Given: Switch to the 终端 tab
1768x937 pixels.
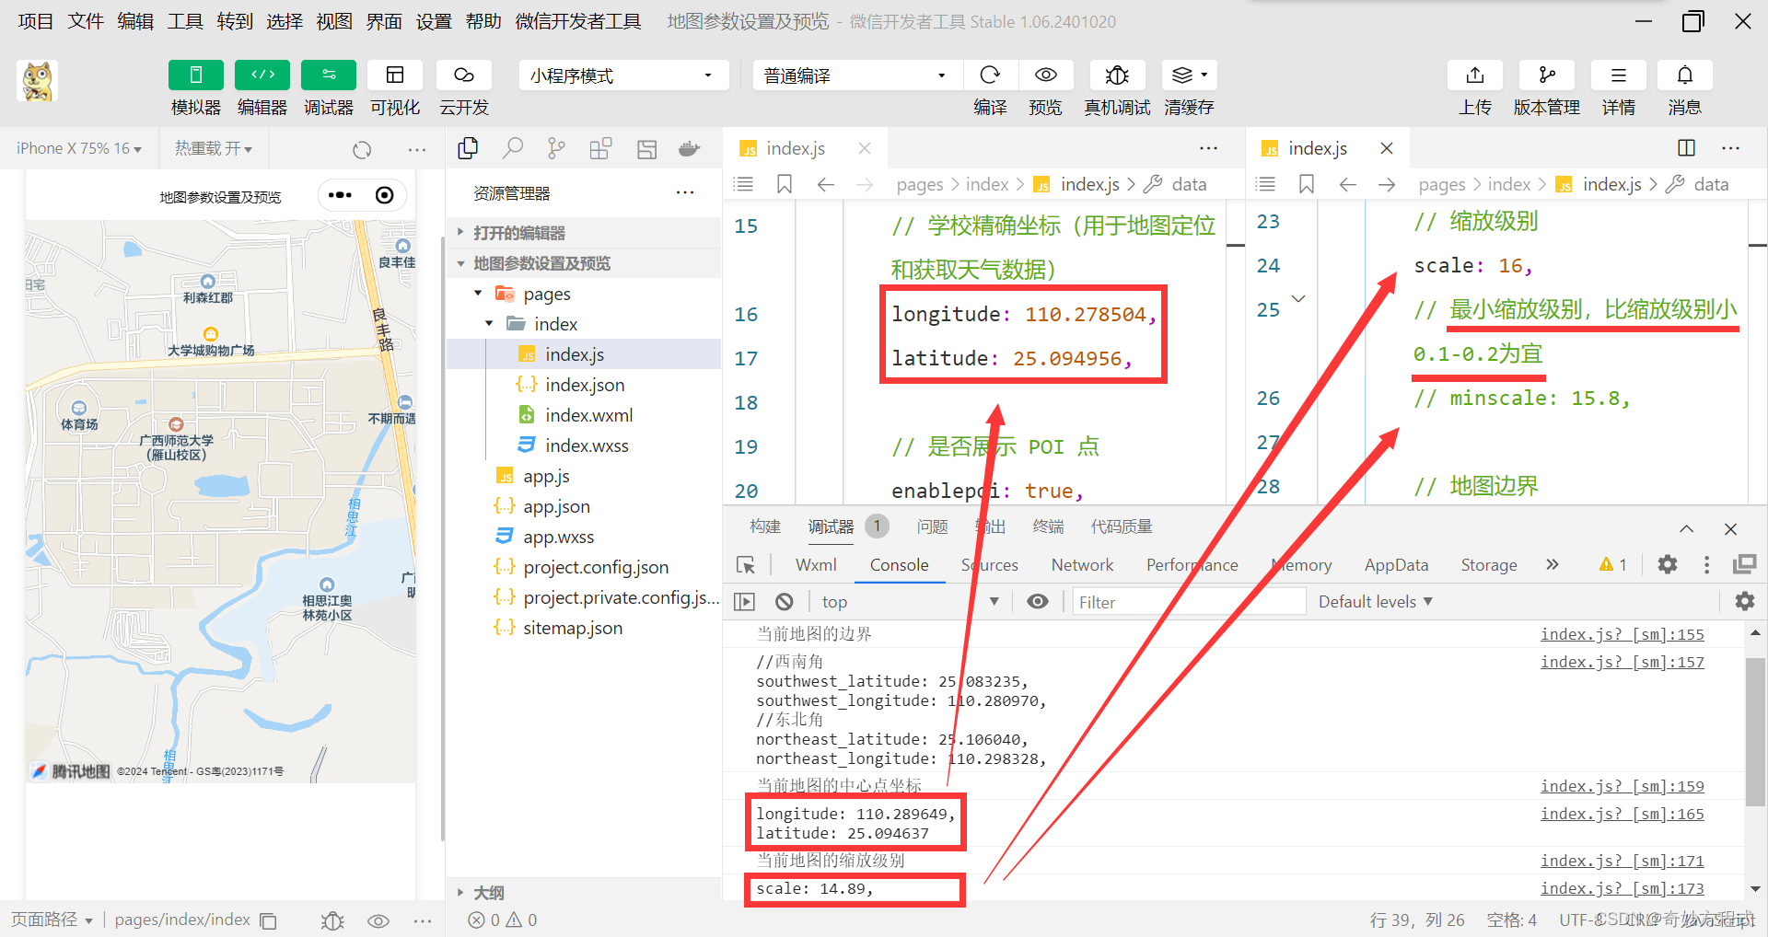Looking at the screenshot, I should pos(1048,526).
